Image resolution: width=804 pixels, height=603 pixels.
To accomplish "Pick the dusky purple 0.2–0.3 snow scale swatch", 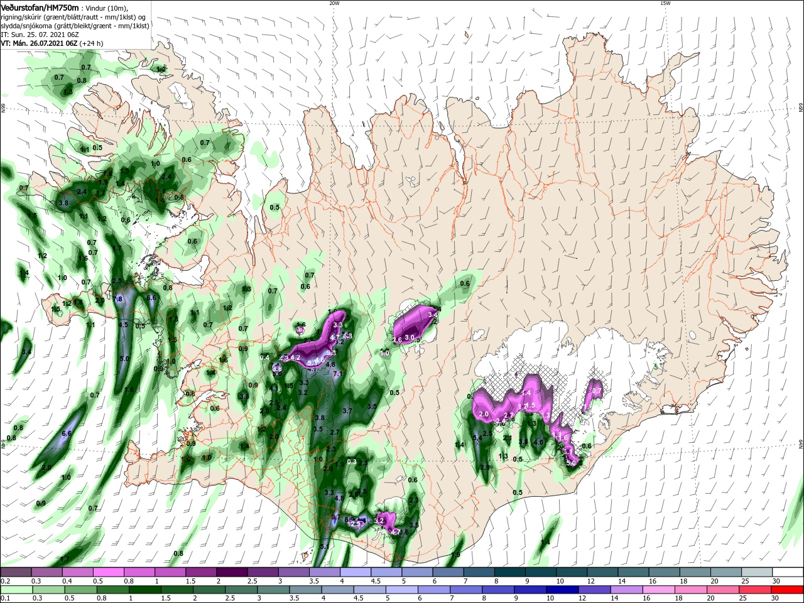I will [x=16, y=572].
